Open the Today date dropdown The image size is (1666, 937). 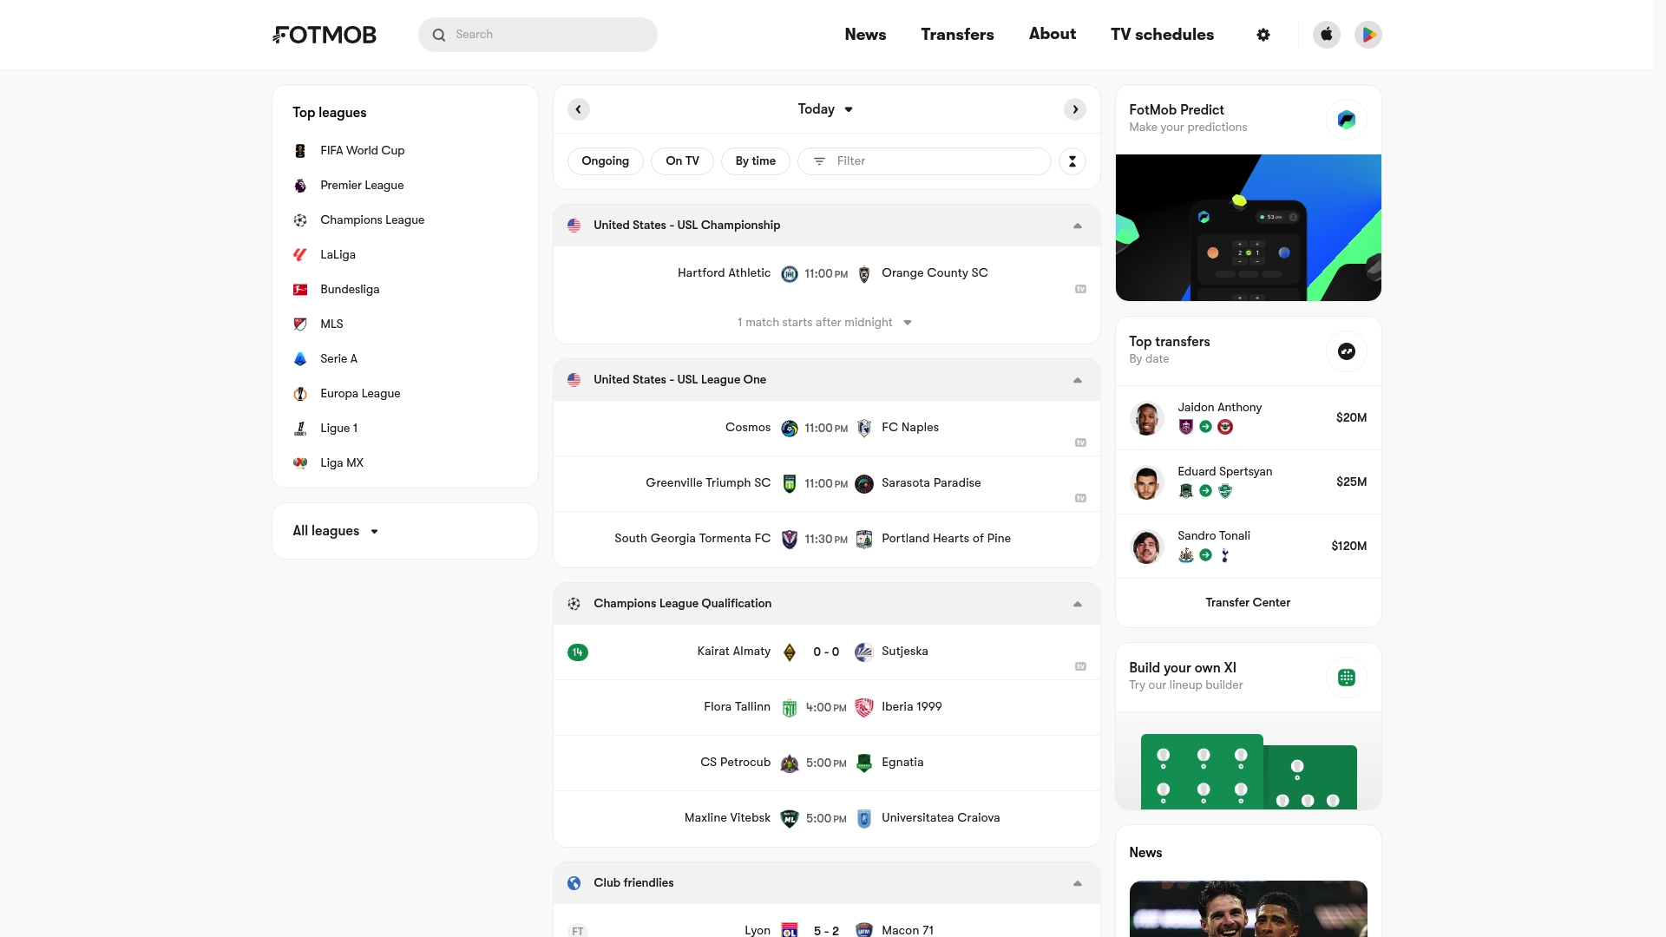(826, 109)
